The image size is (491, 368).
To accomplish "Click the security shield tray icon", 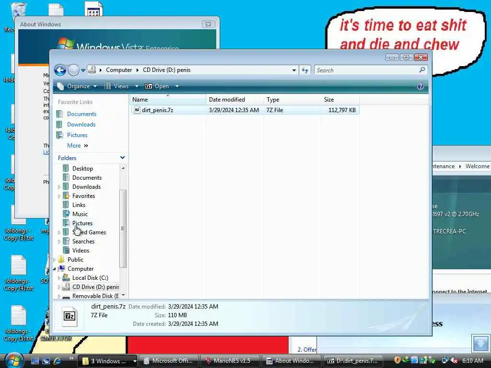I will pos(397,360).
